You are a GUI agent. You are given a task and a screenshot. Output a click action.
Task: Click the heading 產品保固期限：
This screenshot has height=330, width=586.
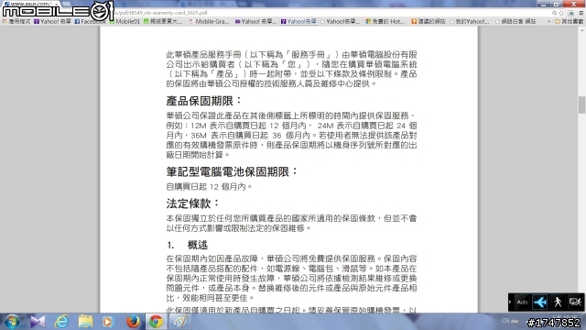204,101
